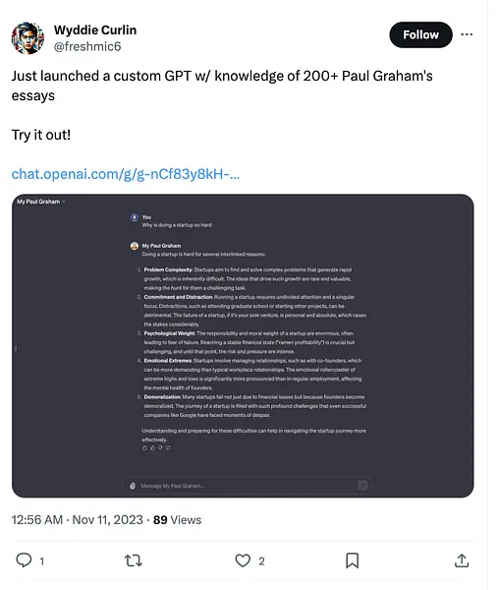The height and width of the screenshot is (590, 500).
Task: Open the reply speech-bubble icon
Action: pos(24,560)
